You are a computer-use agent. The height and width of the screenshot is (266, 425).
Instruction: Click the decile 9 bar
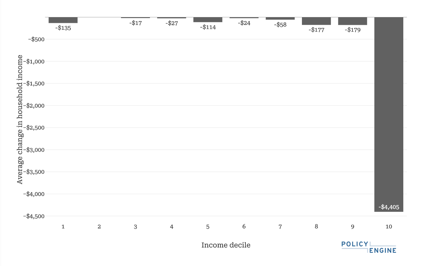(352, 21)
